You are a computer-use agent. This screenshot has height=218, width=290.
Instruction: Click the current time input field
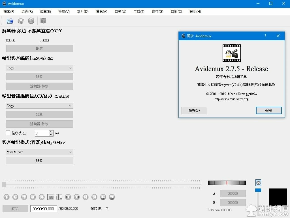[x=43, y=209]
